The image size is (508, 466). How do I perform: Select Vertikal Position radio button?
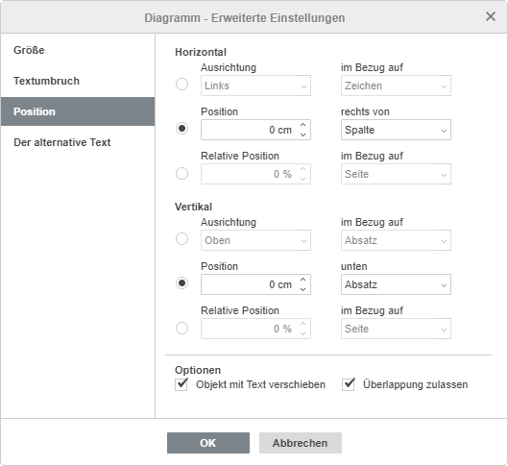(181, 283)
